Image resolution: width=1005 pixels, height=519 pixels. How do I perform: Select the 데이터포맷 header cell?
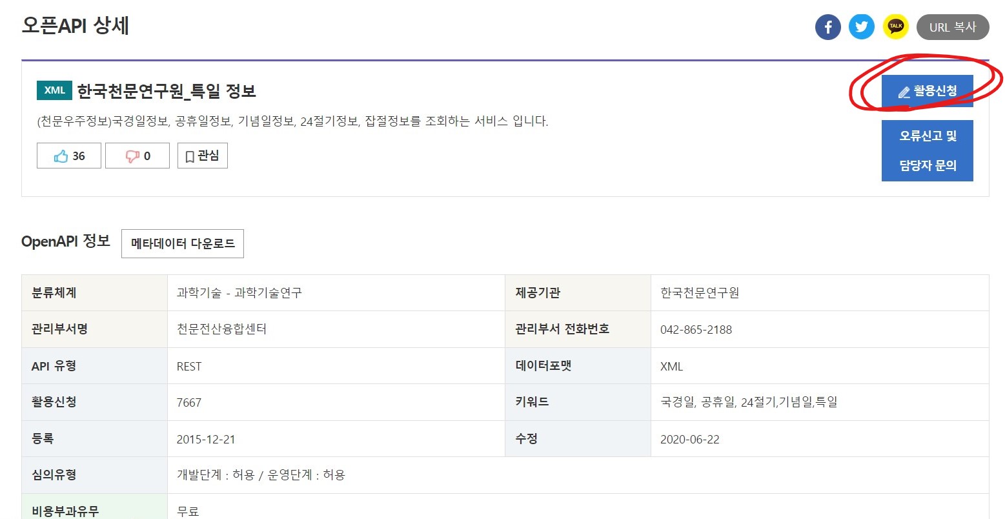pos(578,365)
